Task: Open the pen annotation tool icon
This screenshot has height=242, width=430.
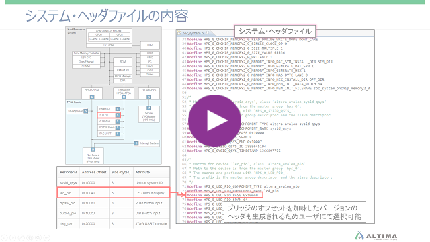Action: [21, 237]
